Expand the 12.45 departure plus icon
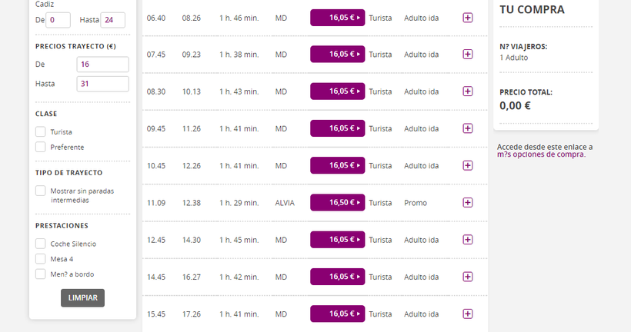Screen dimensions: 631x332 (467, 240)
